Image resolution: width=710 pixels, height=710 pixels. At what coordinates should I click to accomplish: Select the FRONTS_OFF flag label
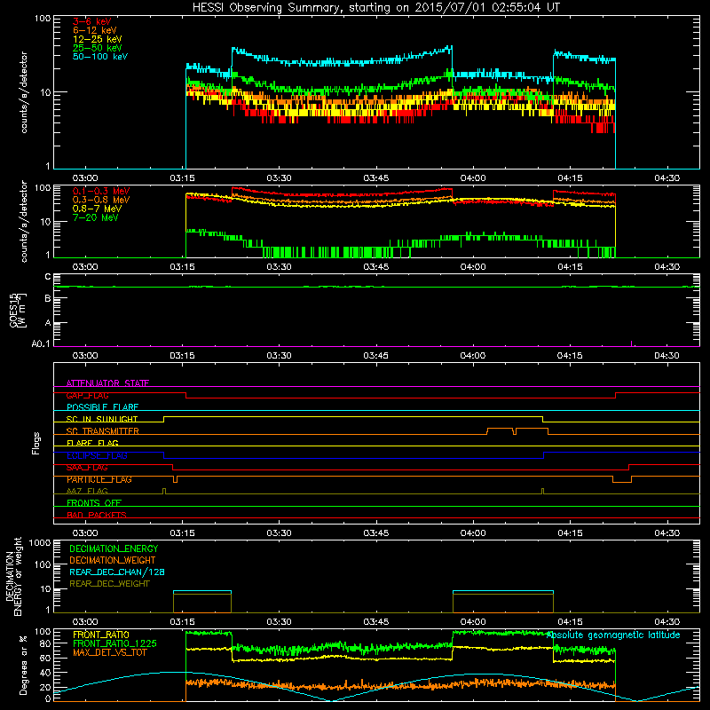coord(94,503)
